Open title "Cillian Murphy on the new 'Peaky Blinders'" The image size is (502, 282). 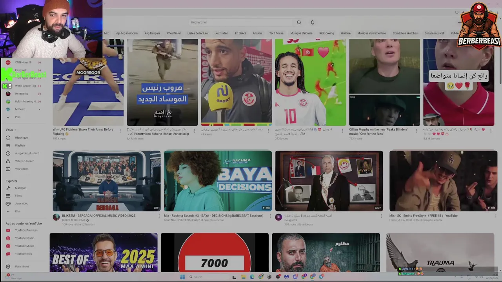(x=378, y=131)
